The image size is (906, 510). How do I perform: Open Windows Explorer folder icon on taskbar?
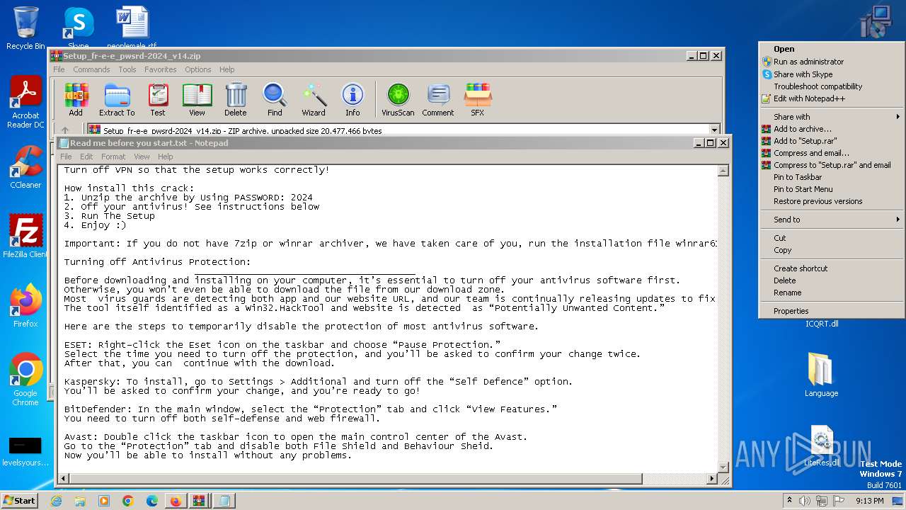coord(80,501)
